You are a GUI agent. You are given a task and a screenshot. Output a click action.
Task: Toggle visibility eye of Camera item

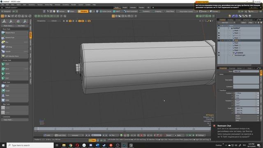tap(219, 53)
